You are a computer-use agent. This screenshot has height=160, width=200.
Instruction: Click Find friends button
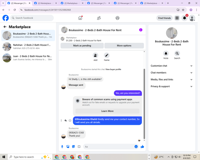click(164, 18)
